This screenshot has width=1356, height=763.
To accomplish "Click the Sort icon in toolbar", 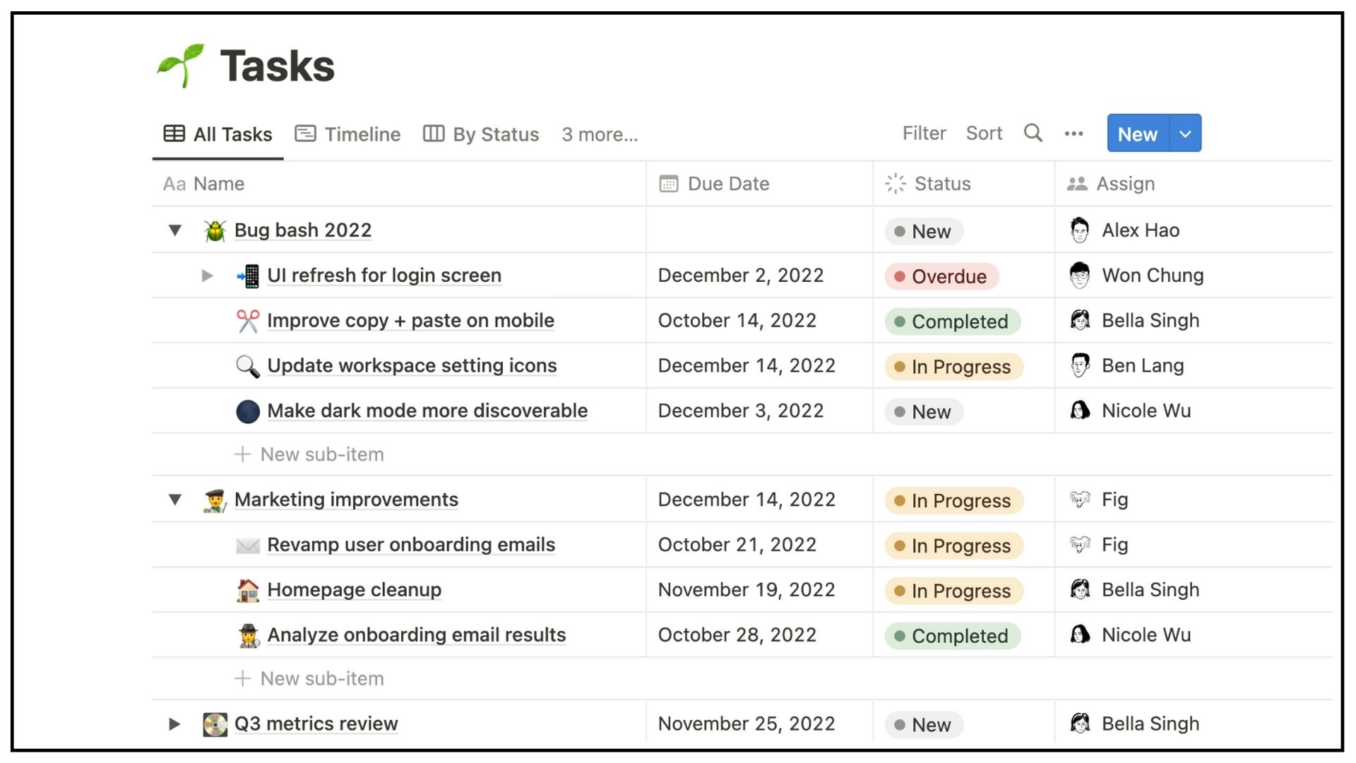I will coord(984,134).
